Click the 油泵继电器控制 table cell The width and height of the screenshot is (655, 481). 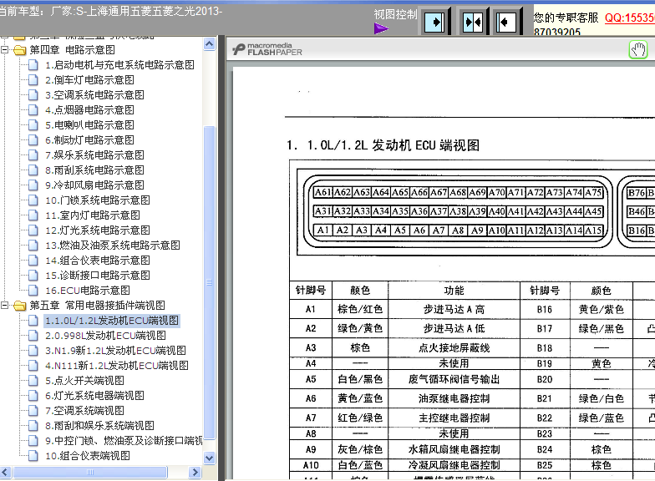454,399
